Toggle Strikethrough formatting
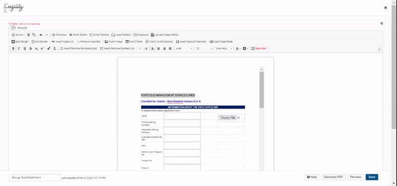The width and height of the screenshot is (397, 186). point(30,48)
